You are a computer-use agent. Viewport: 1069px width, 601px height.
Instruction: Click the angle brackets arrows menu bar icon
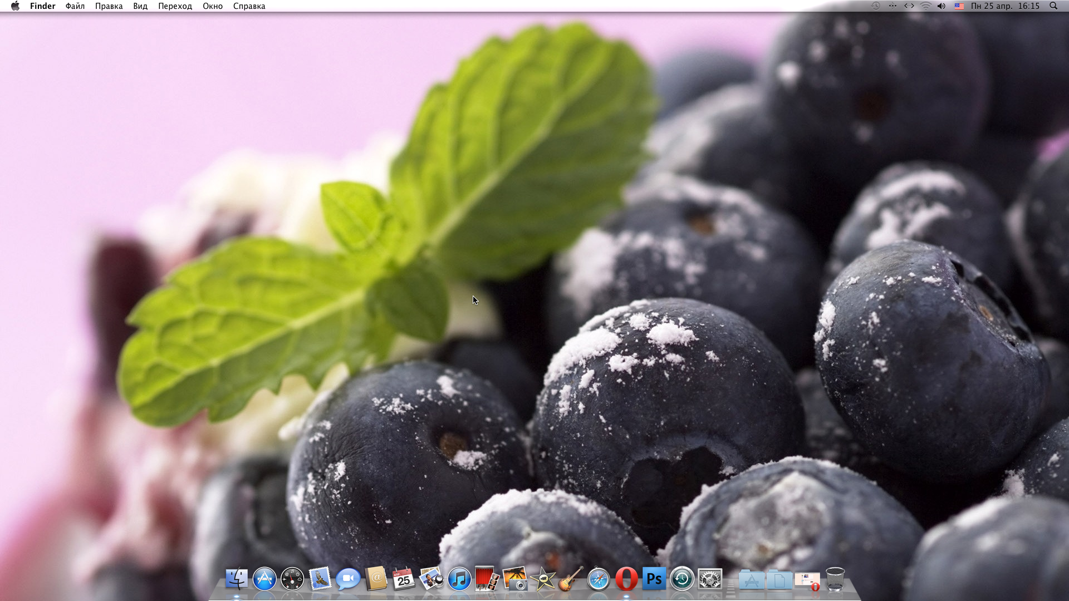pos(909,6)
